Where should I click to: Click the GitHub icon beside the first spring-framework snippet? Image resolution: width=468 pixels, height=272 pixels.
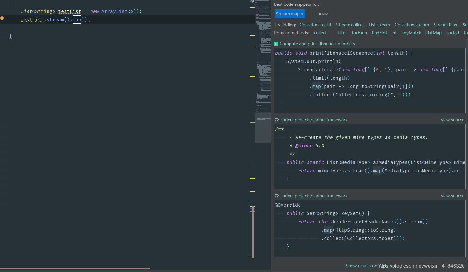[276, 120]
